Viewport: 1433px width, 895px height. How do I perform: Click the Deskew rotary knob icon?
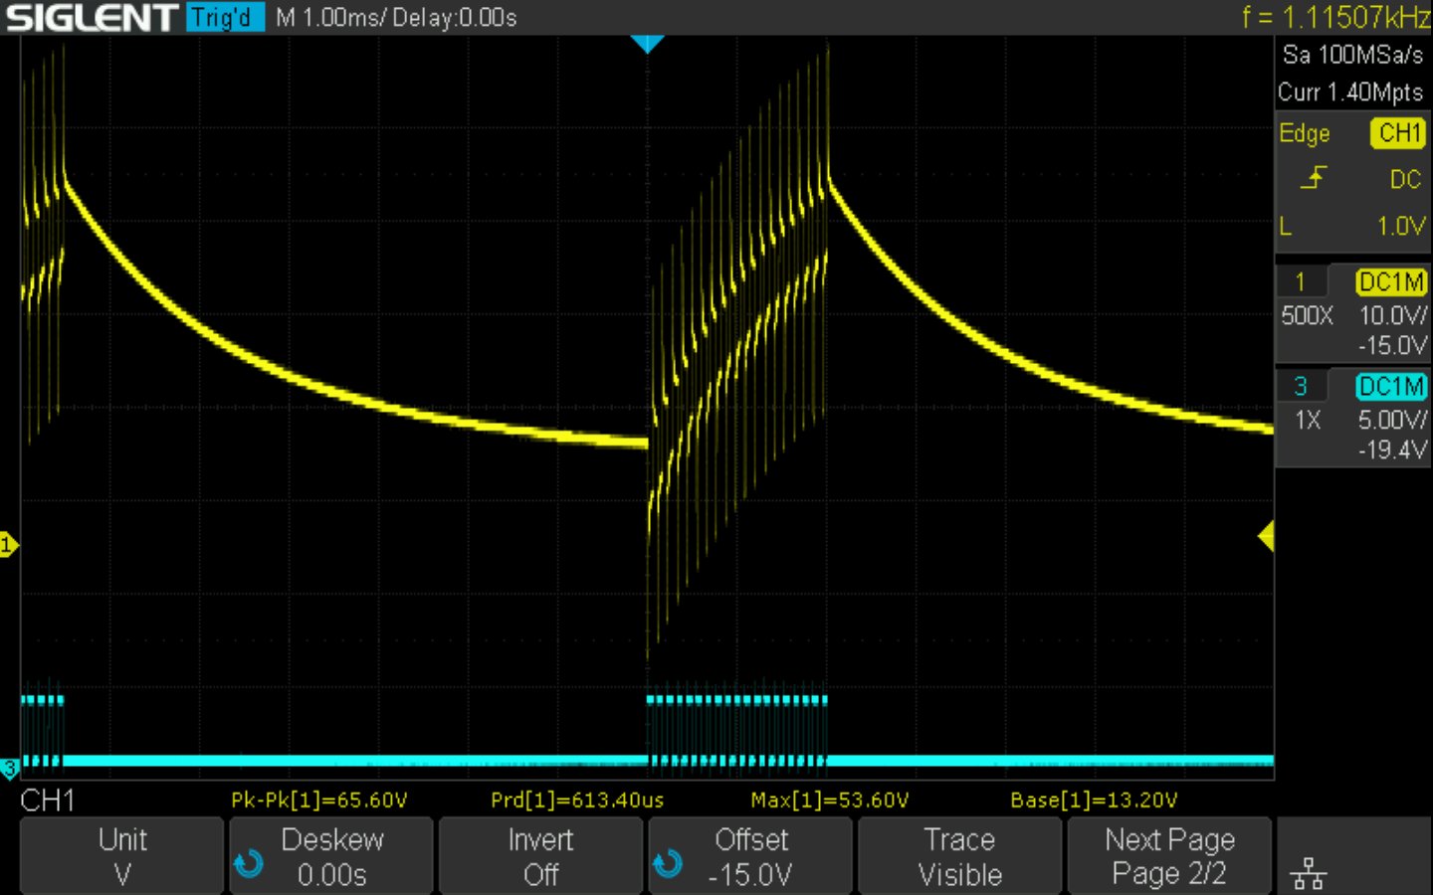tap(249, 863)
